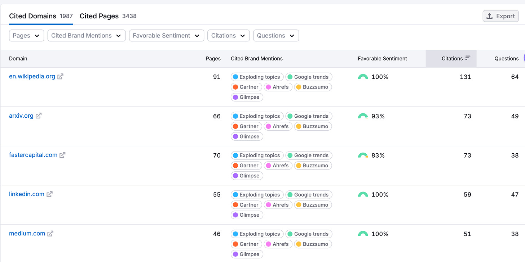Click the Cited Brand Mentions column header
This screenshot has width=525, height=262.
click(257, 59)
